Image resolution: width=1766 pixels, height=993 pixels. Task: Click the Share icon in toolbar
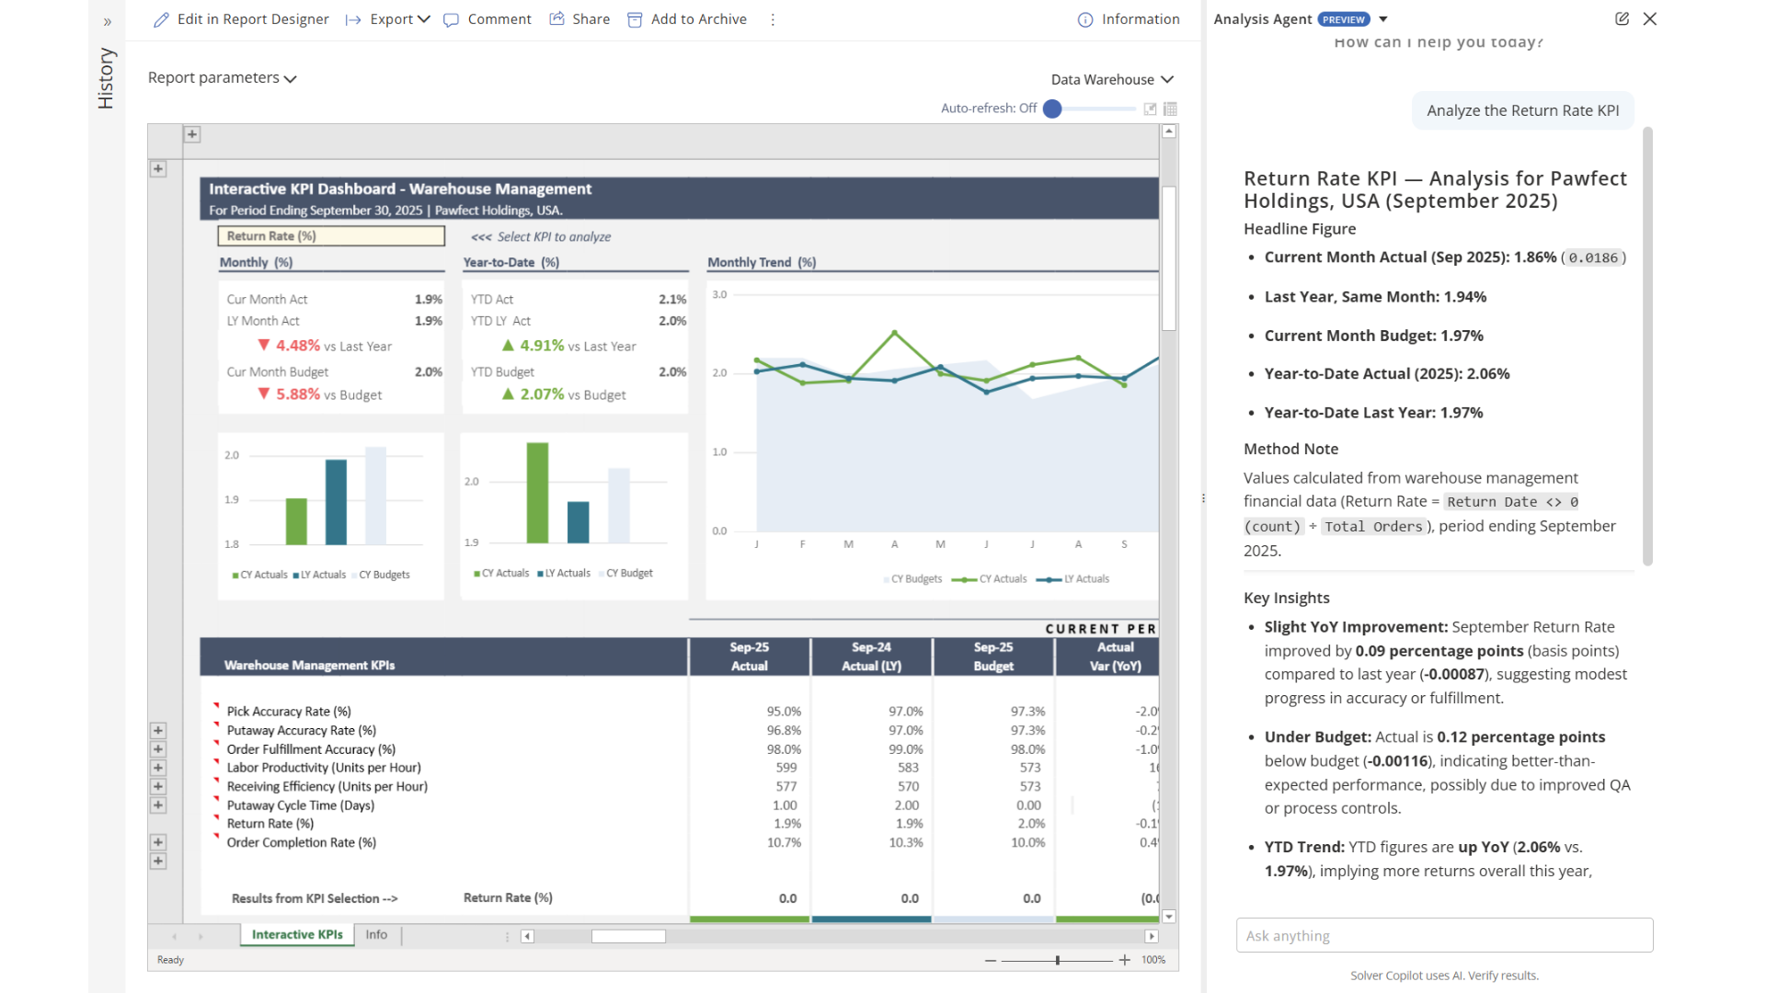[x=557, y=19]
